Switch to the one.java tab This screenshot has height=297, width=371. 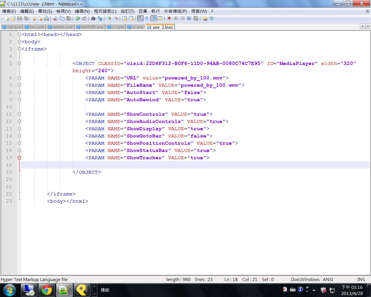click(12, 27)
